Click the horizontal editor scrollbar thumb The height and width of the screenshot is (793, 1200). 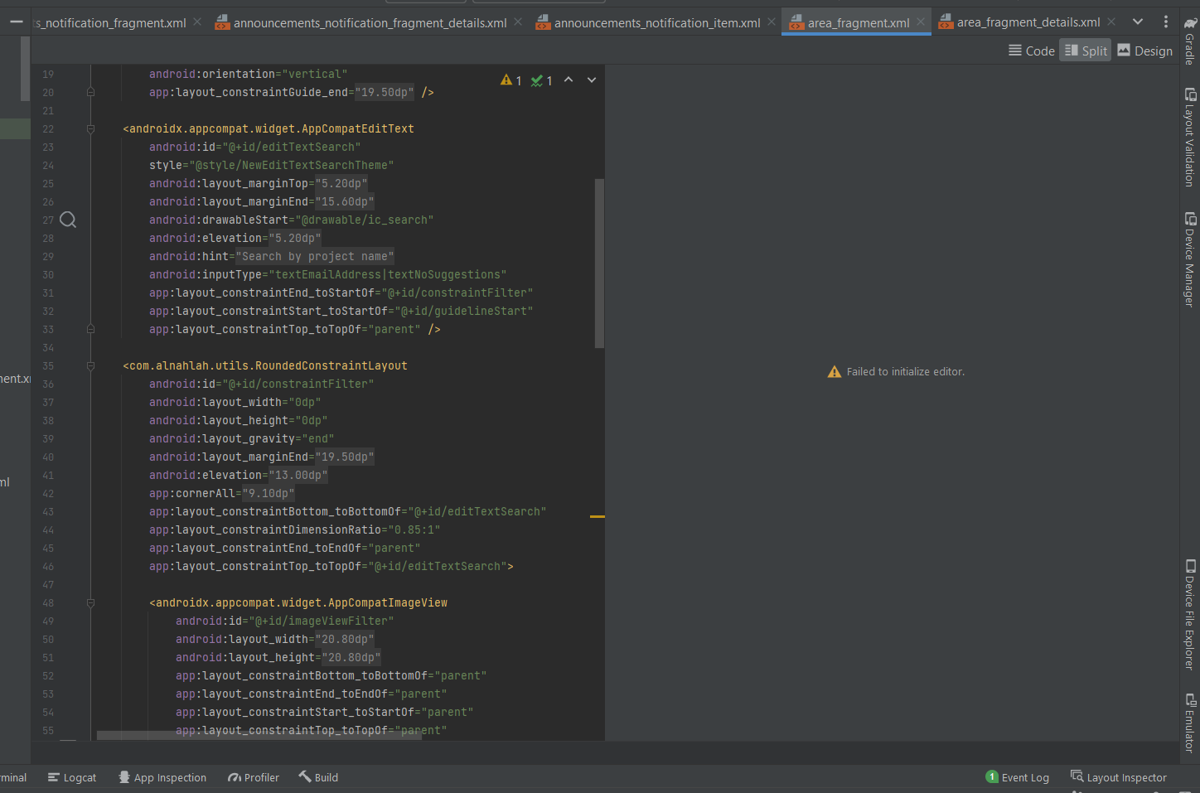tap(259, 735)
